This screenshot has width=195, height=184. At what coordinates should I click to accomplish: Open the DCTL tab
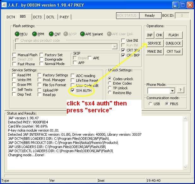pos(50,17)
